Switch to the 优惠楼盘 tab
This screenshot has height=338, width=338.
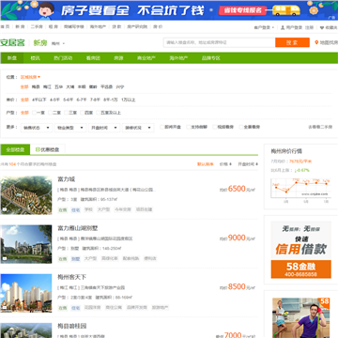click(48, 149)
